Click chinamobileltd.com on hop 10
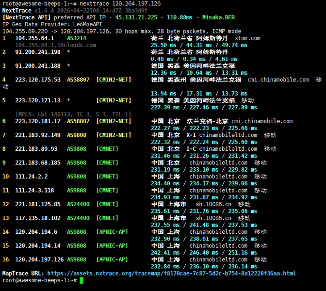Viewport: 326px width, 291px height. tap(218, 177)
